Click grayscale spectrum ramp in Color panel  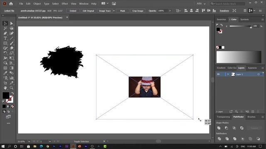pyautogui.click(x=239, y=57)
